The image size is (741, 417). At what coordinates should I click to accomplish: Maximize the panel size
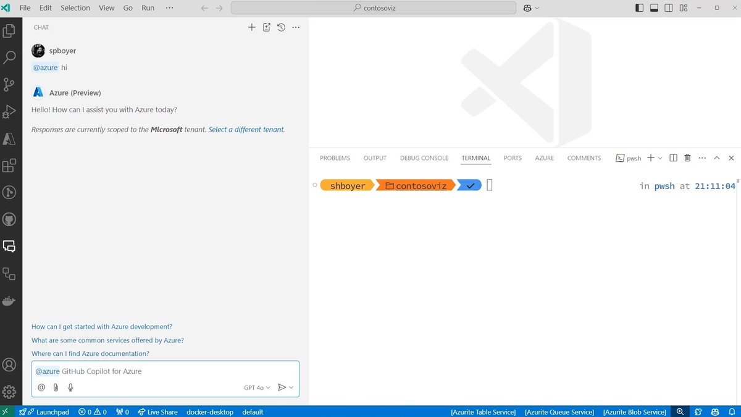click(717, 158)
